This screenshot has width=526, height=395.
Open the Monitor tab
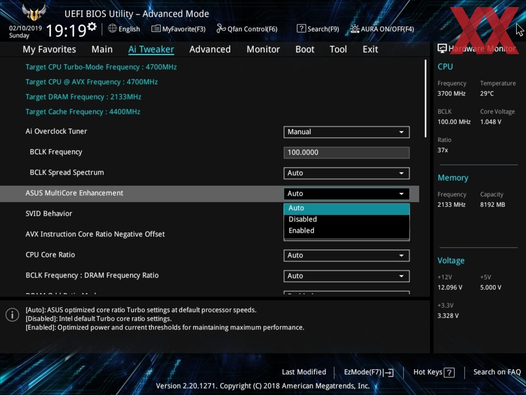263,49
